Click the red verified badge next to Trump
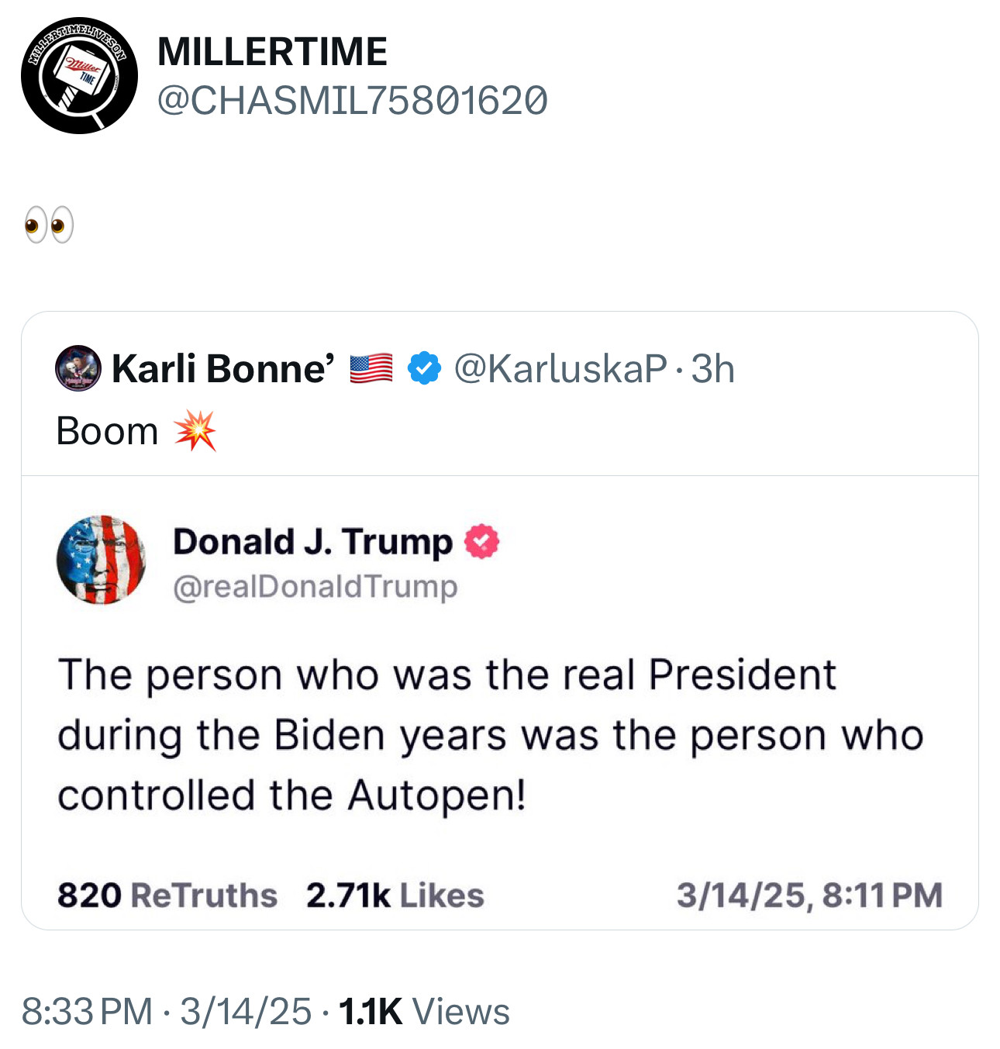This screenshot has height=1049, width=1000. coord(481,541)
